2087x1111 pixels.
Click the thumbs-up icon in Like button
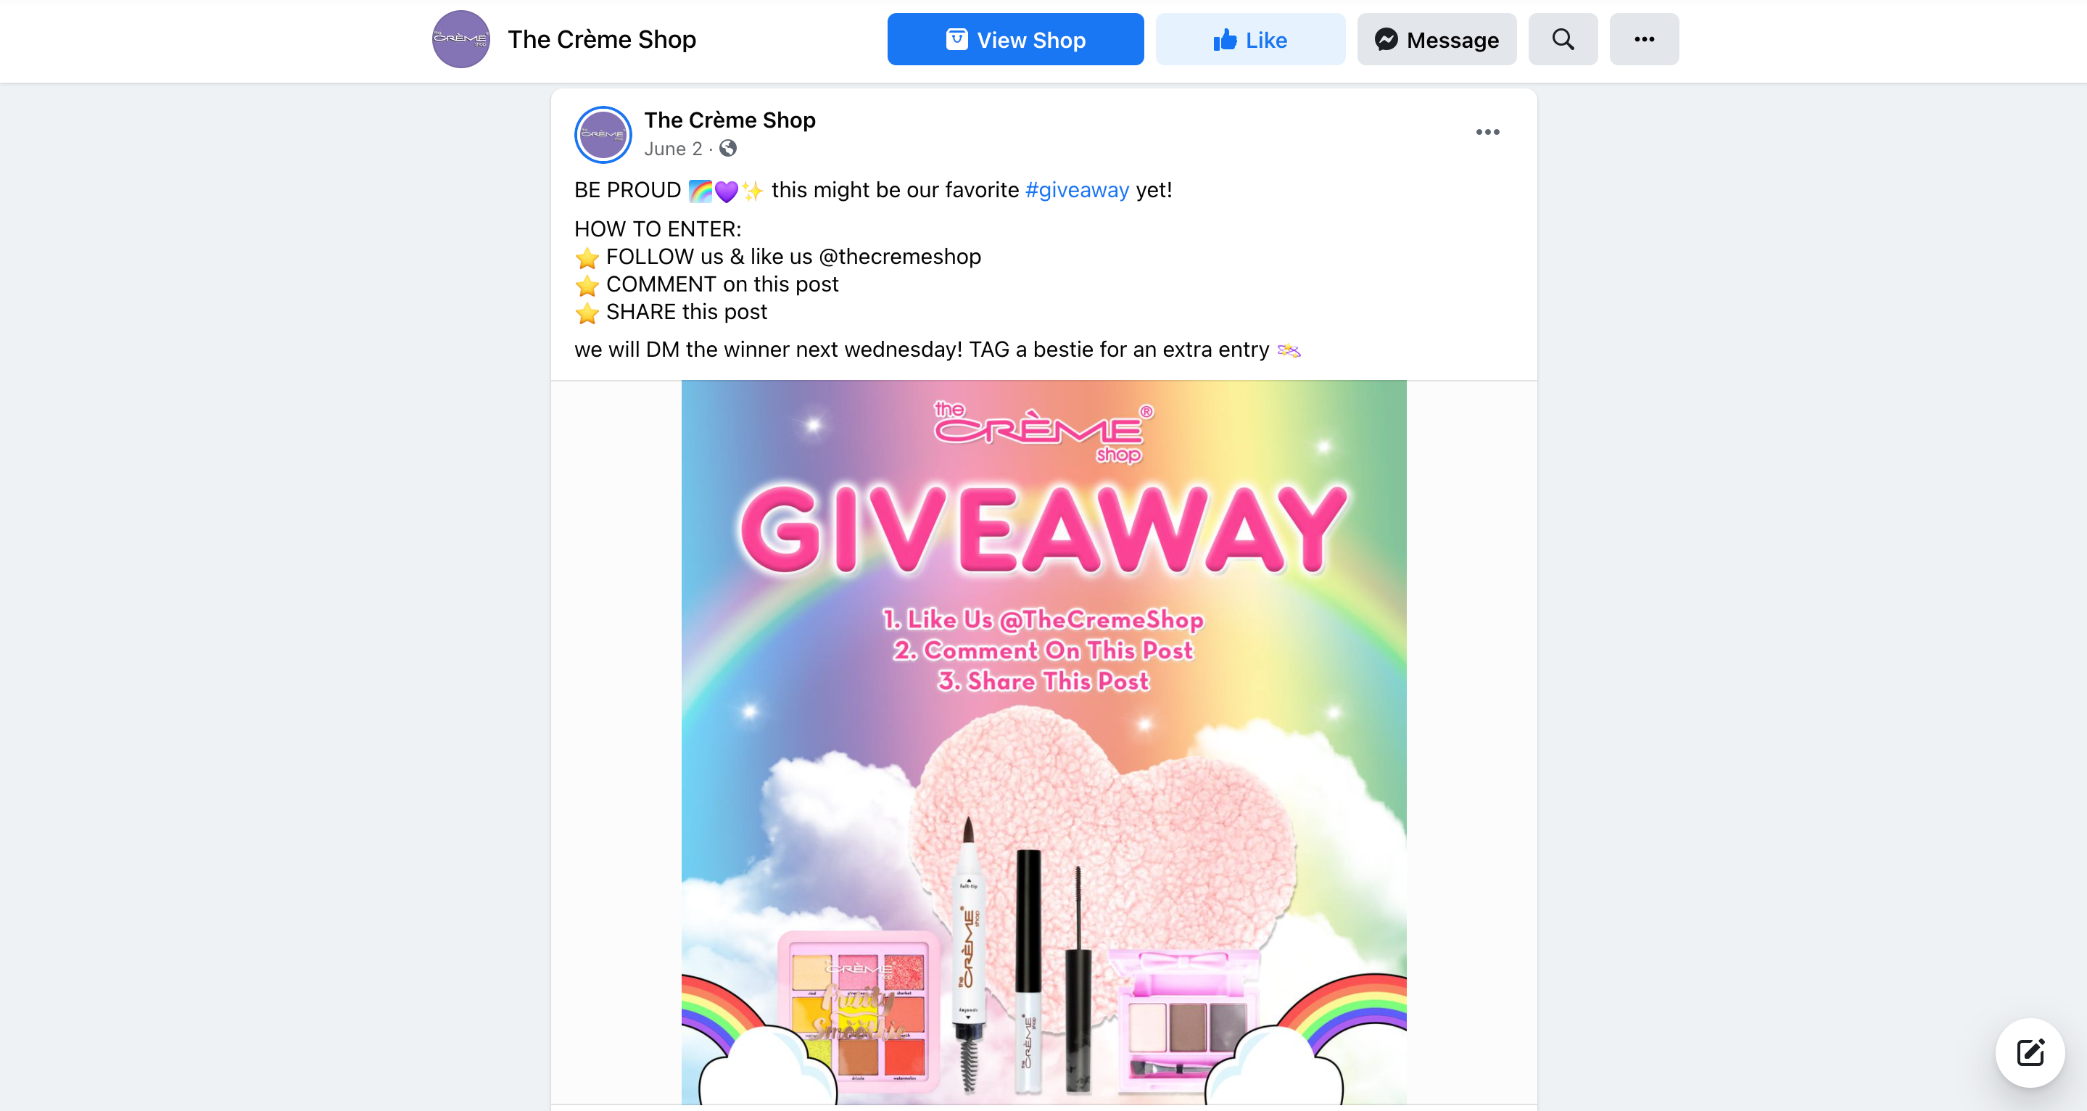(1224, 40)
